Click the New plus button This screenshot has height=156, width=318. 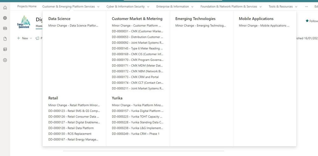coord(23,38)
